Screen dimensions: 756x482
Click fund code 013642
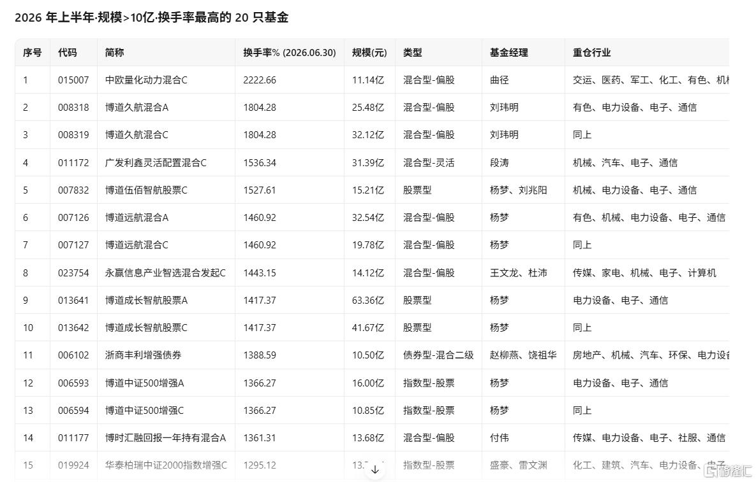(x=73, y=327)
